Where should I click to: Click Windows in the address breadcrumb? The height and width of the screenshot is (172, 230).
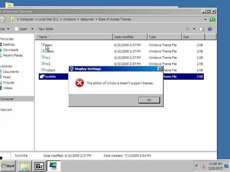[69, 19]
